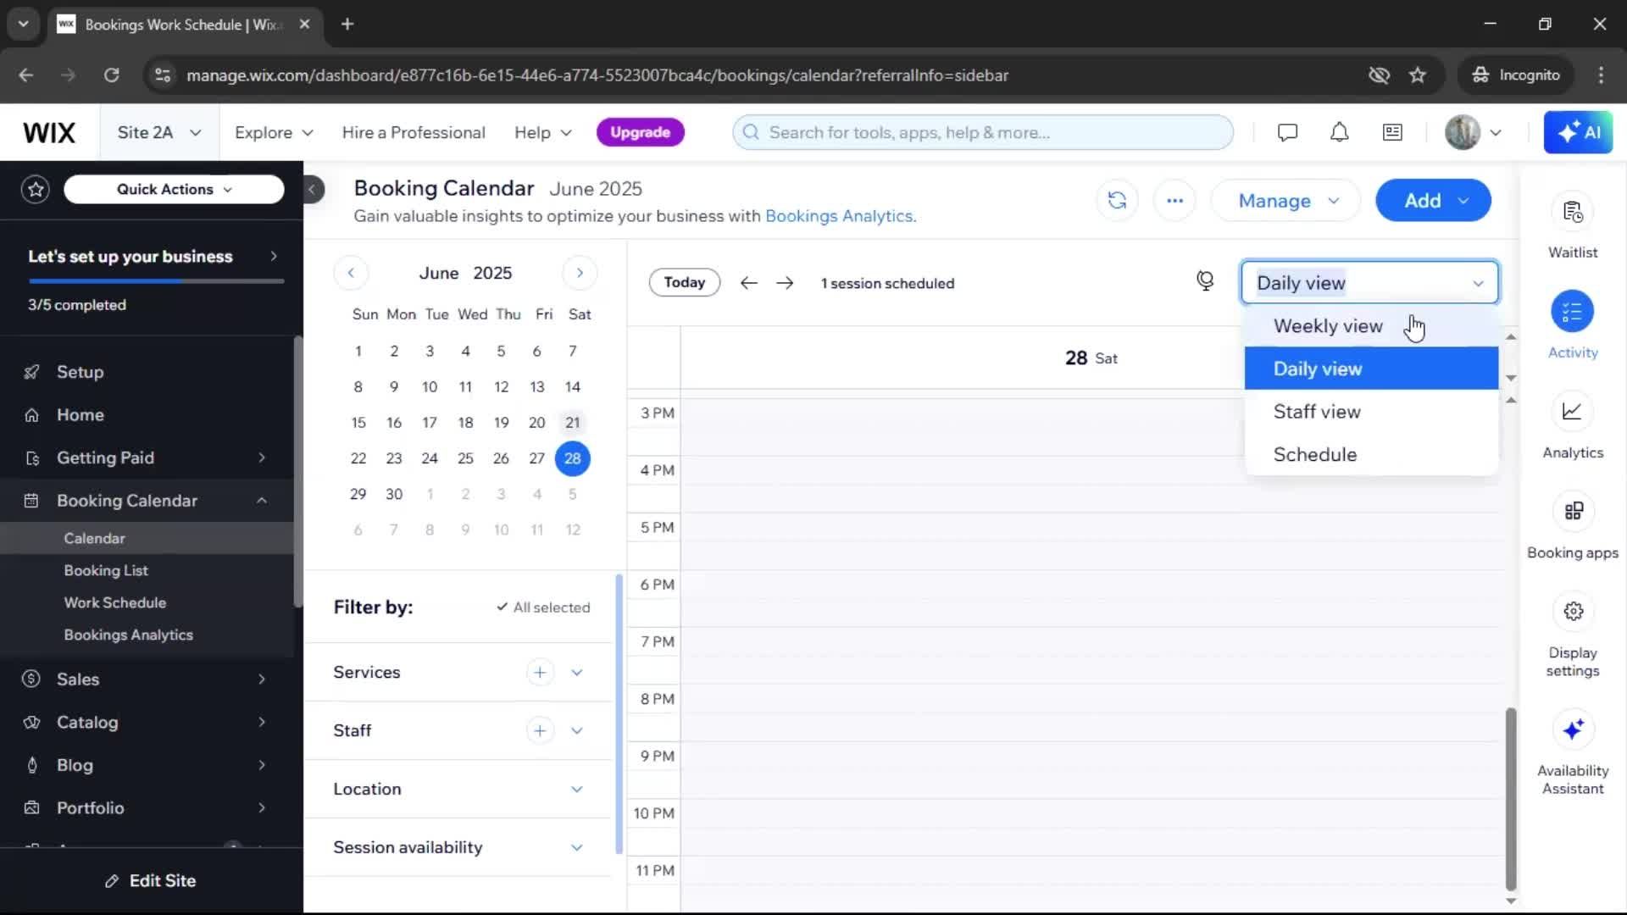Viewport: 1627px width, 915px height.
Task: Open a new browser tab
Action: (x=347, y=25)
